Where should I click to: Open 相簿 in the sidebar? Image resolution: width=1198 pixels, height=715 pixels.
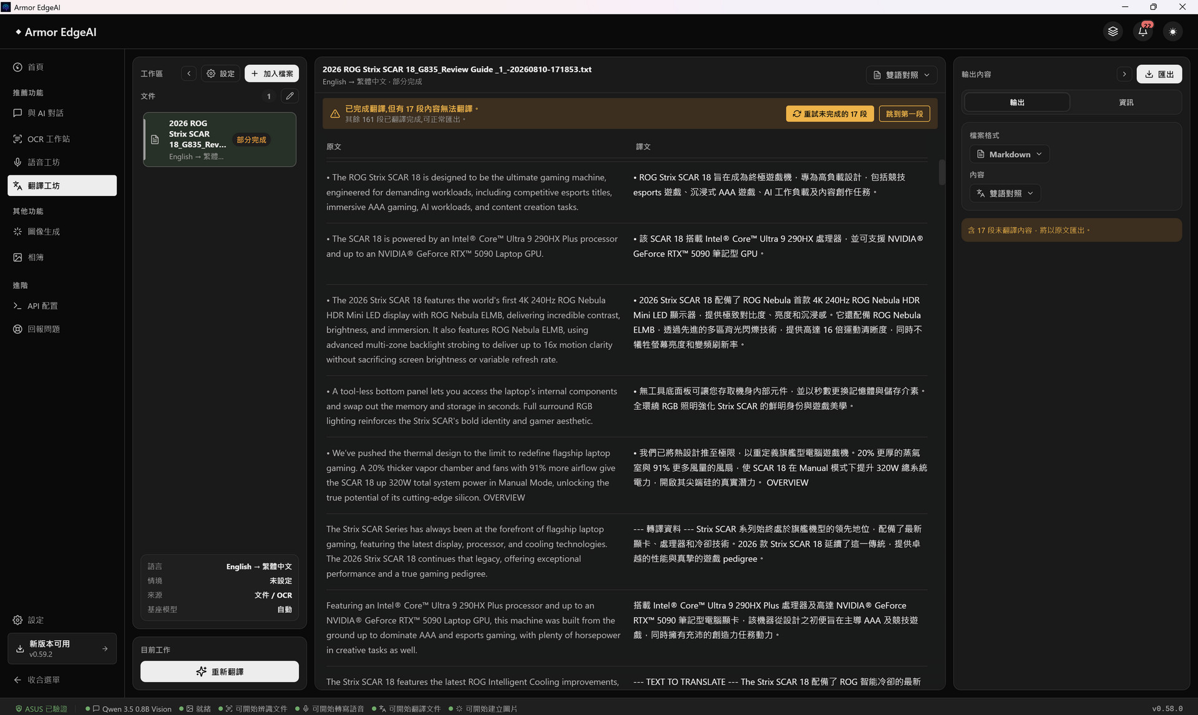pos(62,257)
